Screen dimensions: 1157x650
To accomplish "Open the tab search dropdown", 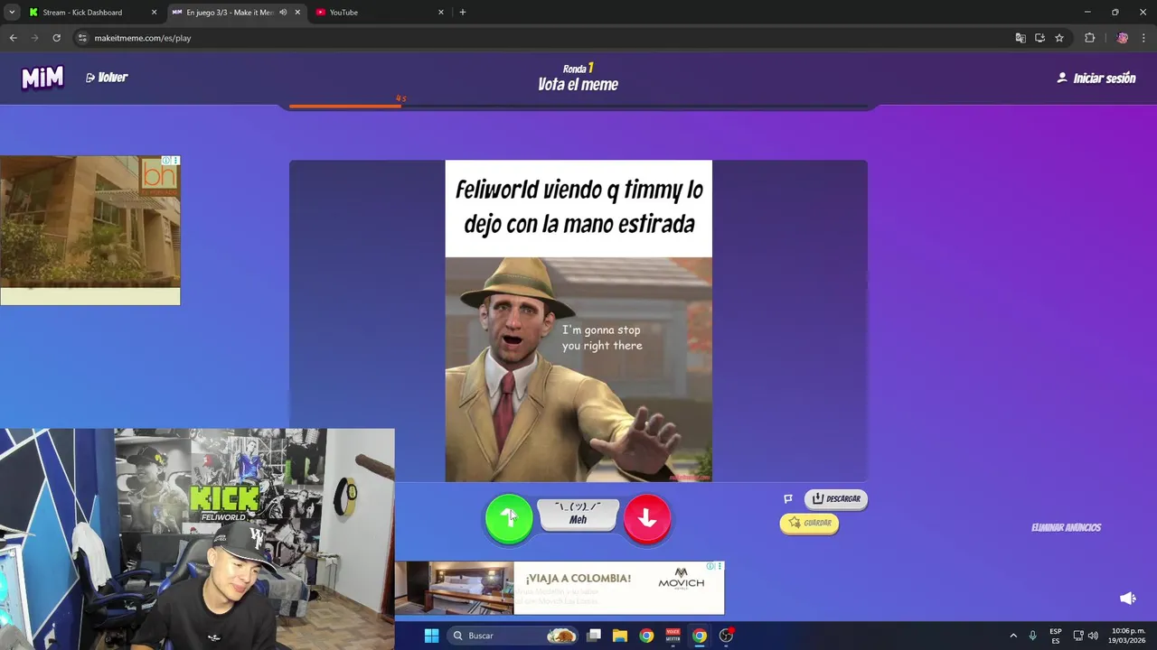I will coord(12,13).
